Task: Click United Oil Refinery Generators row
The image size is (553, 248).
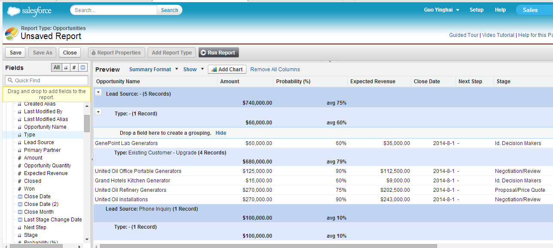Action: coord(323,190)
